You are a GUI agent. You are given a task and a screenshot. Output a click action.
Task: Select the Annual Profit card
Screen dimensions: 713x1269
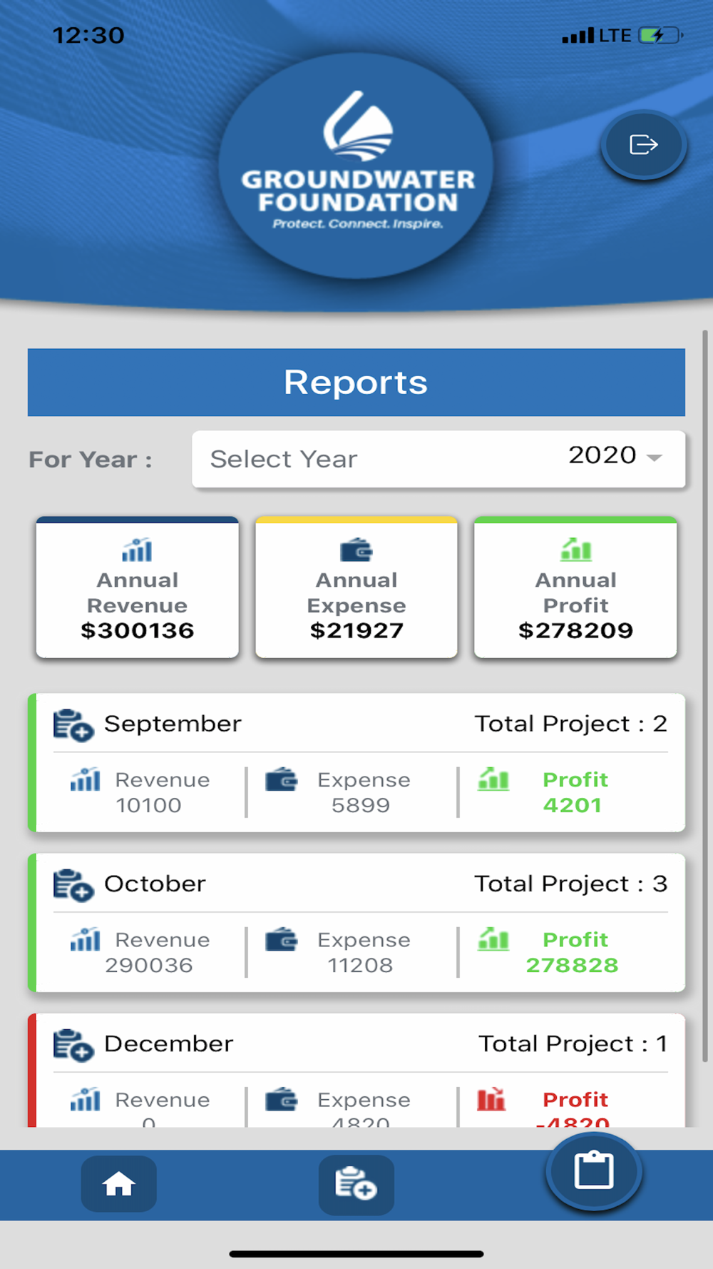[575, 587]
